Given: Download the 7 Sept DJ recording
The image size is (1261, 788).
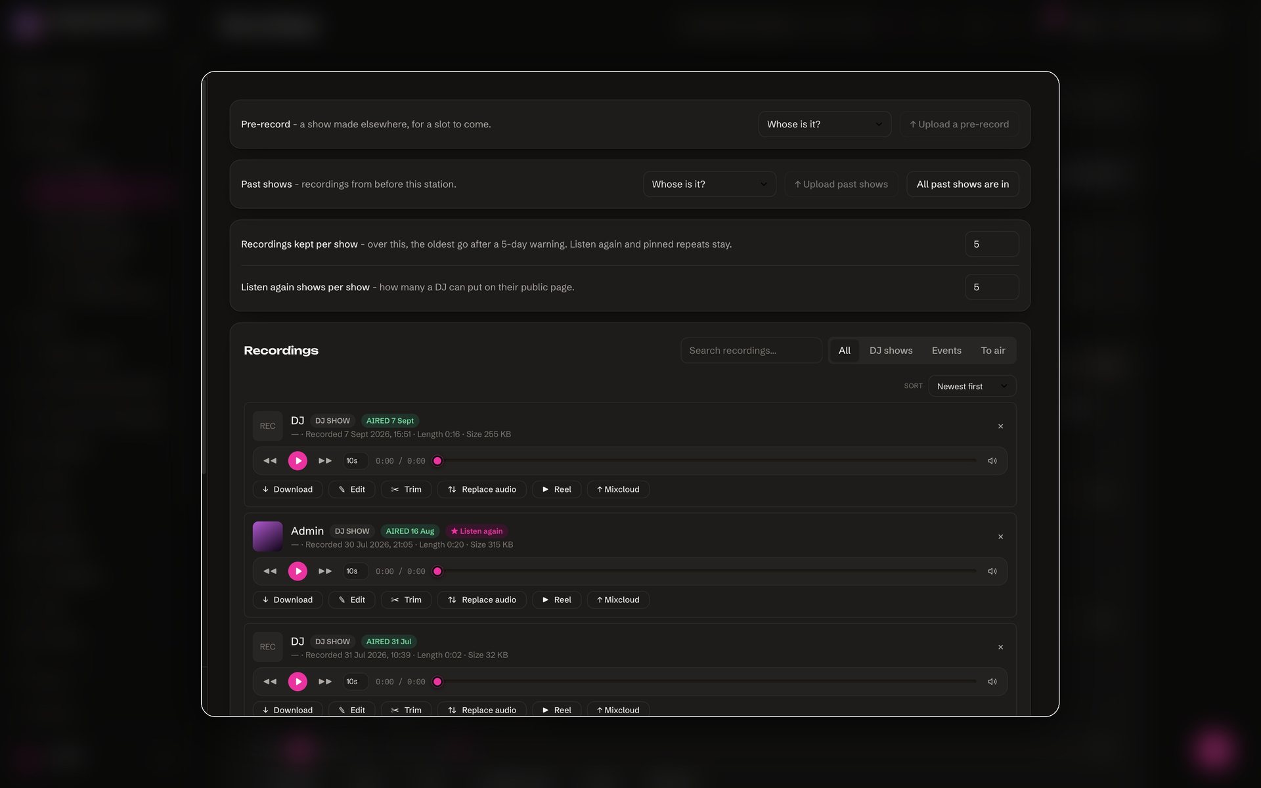Looking at the screenshot, I should point(288,489).
